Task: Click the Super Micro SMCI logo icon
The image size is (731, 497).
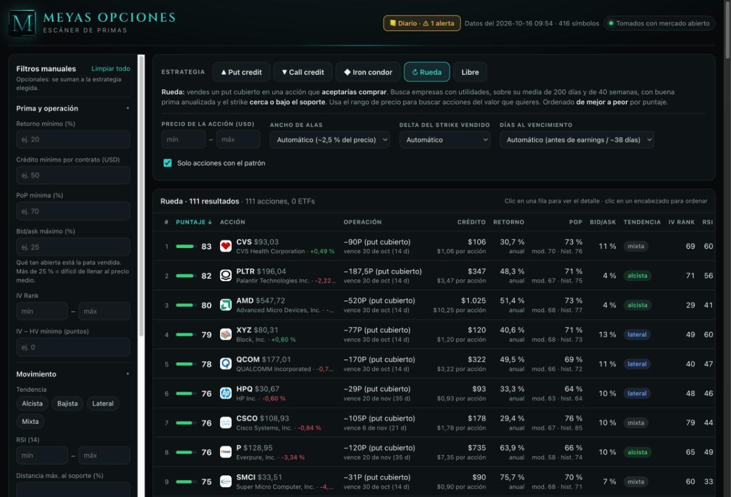Action: pyautogui.click(x=226, y=481)
